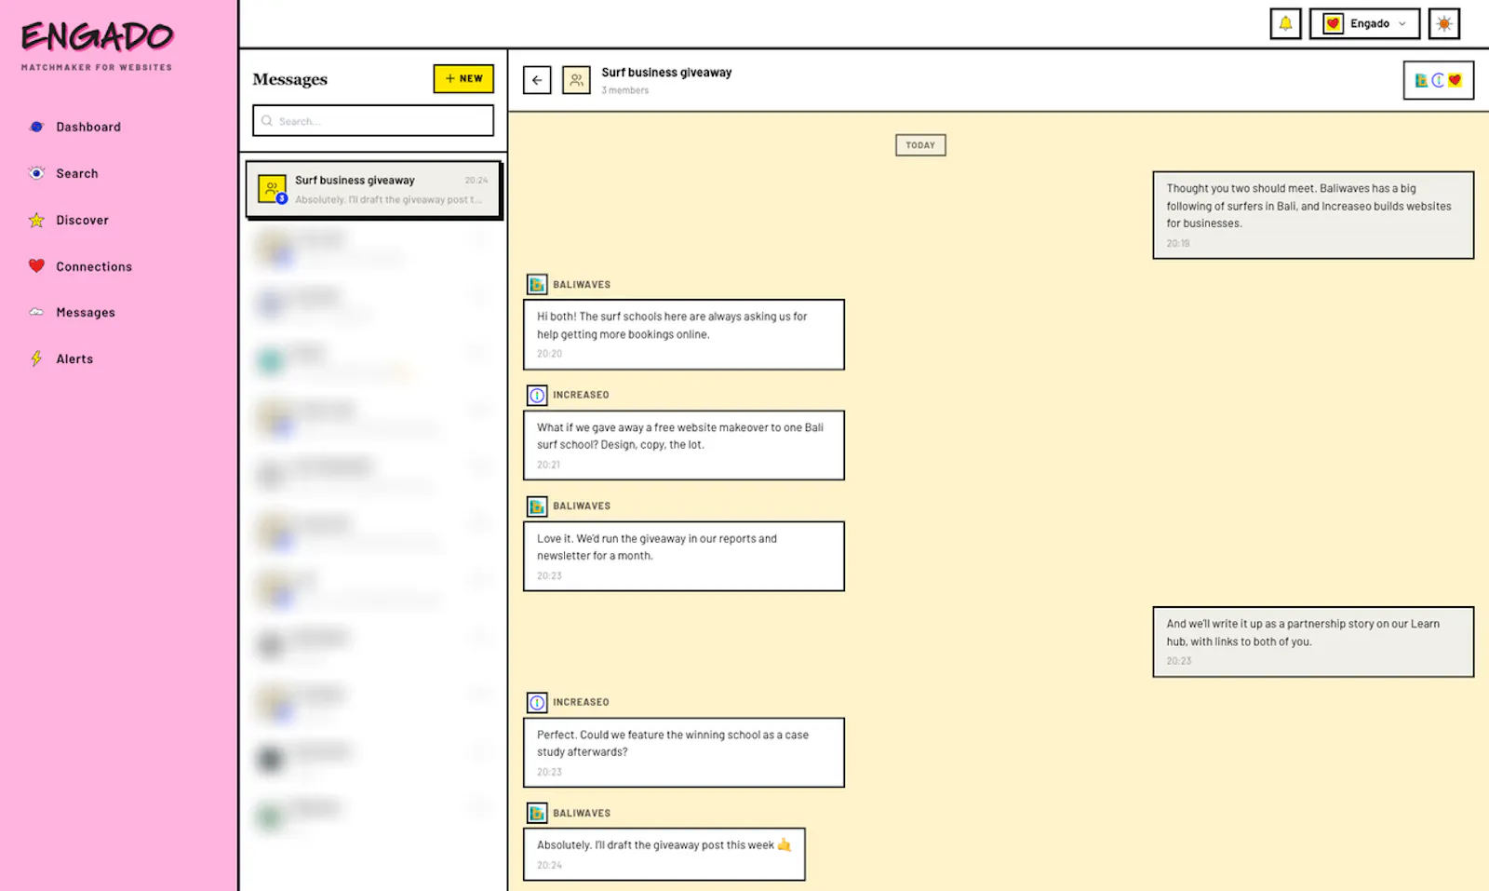The image size is (1489, 891).
Task: Click 'What if we gave away' message
Action: coord(684,445)
